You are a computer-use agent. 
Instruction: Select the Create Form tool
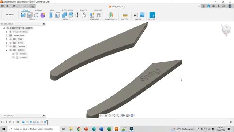click(30, 15)
